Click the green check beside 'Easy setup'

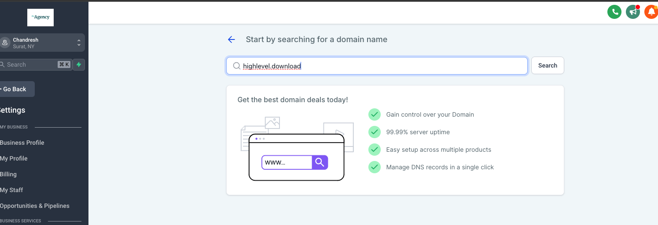pos(375,150)
